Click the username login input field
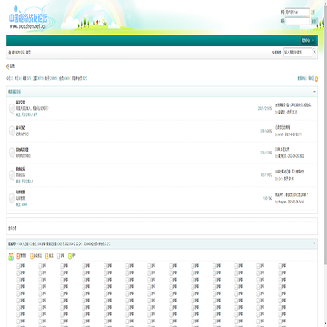Image resolution: width=327 pixels, height=327 pixels. coord(297,12)
